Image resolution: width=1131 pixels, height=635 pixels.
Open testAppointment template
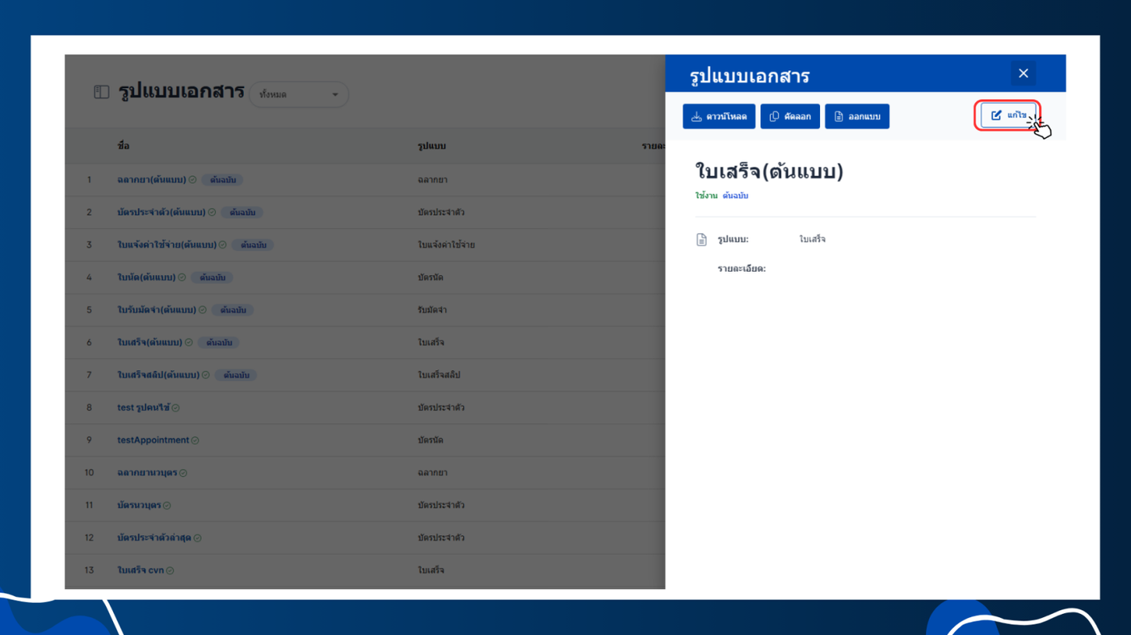coord(153,440)
